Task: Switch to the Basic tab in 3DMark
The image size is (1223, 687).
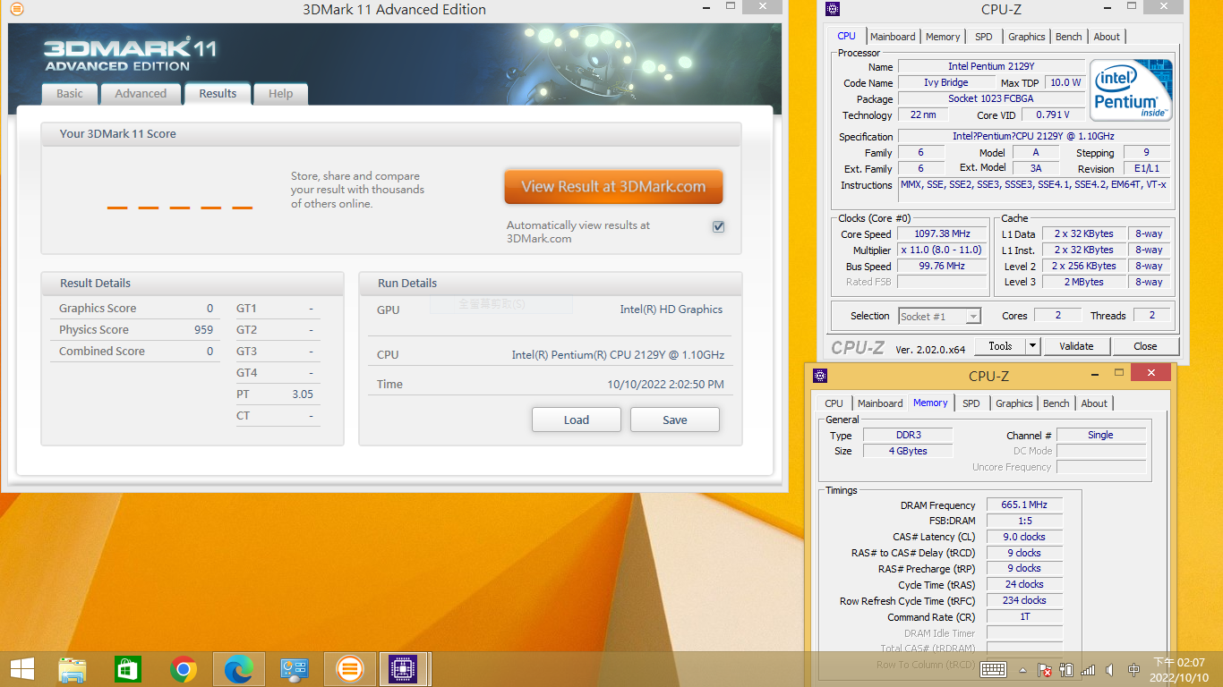Action: [x=70, y=93]
